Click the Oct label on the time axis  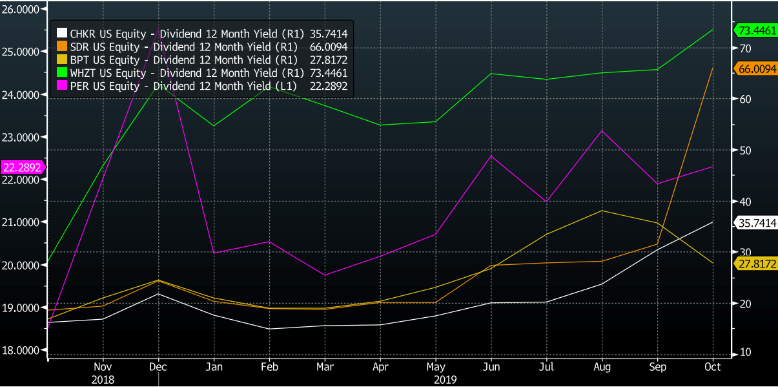click(x=713, y=366)
